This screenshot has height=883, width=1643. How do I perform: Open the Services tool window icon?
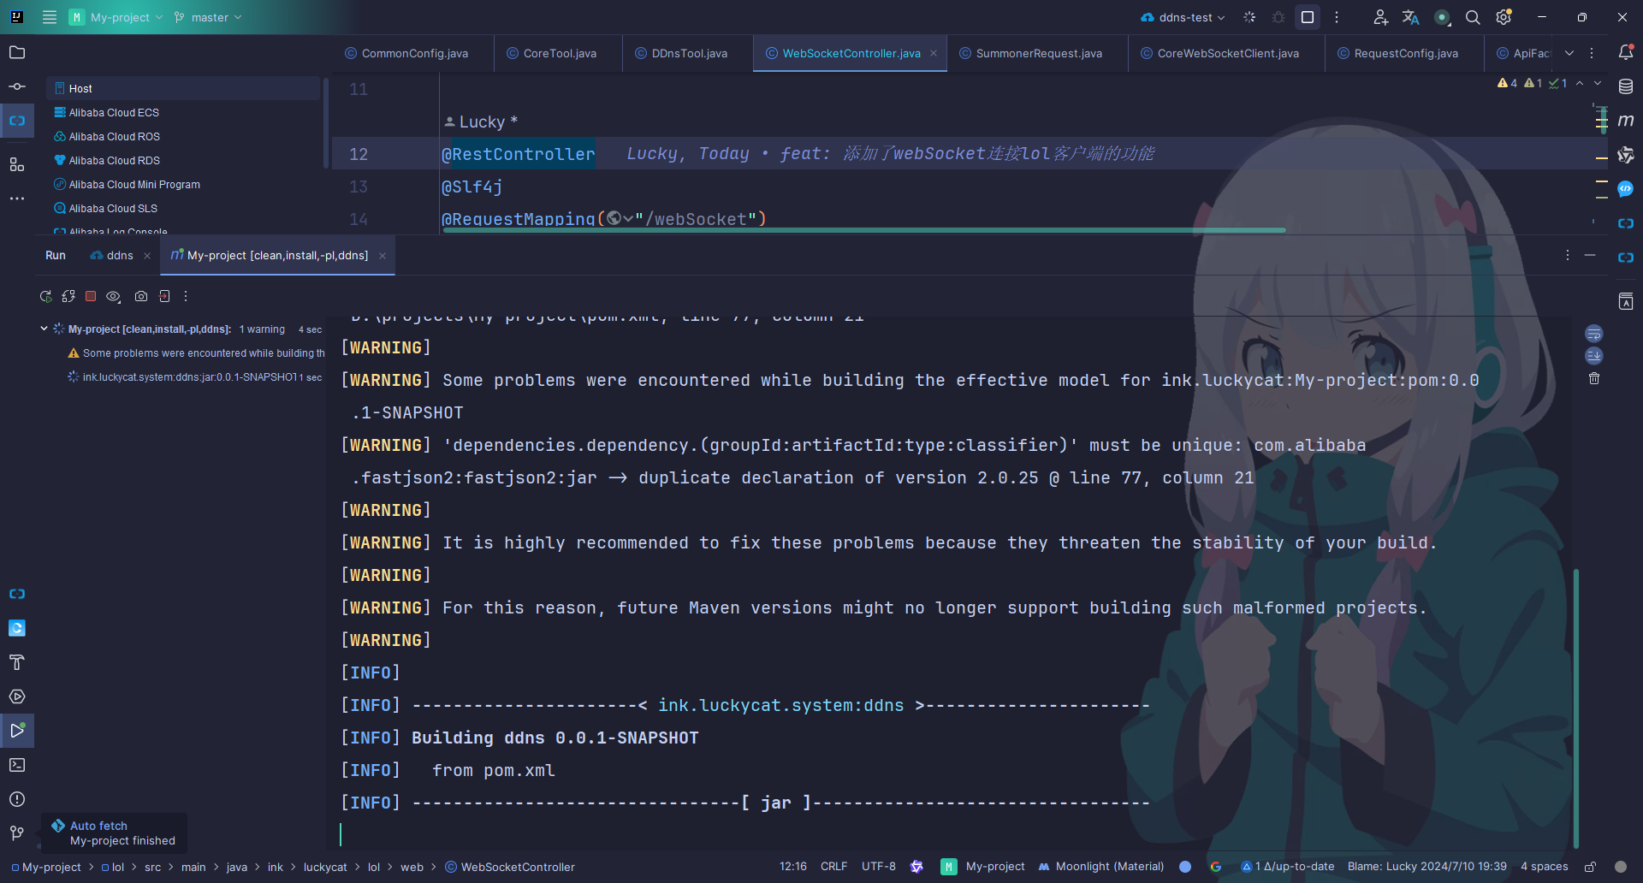coord(17,696)
